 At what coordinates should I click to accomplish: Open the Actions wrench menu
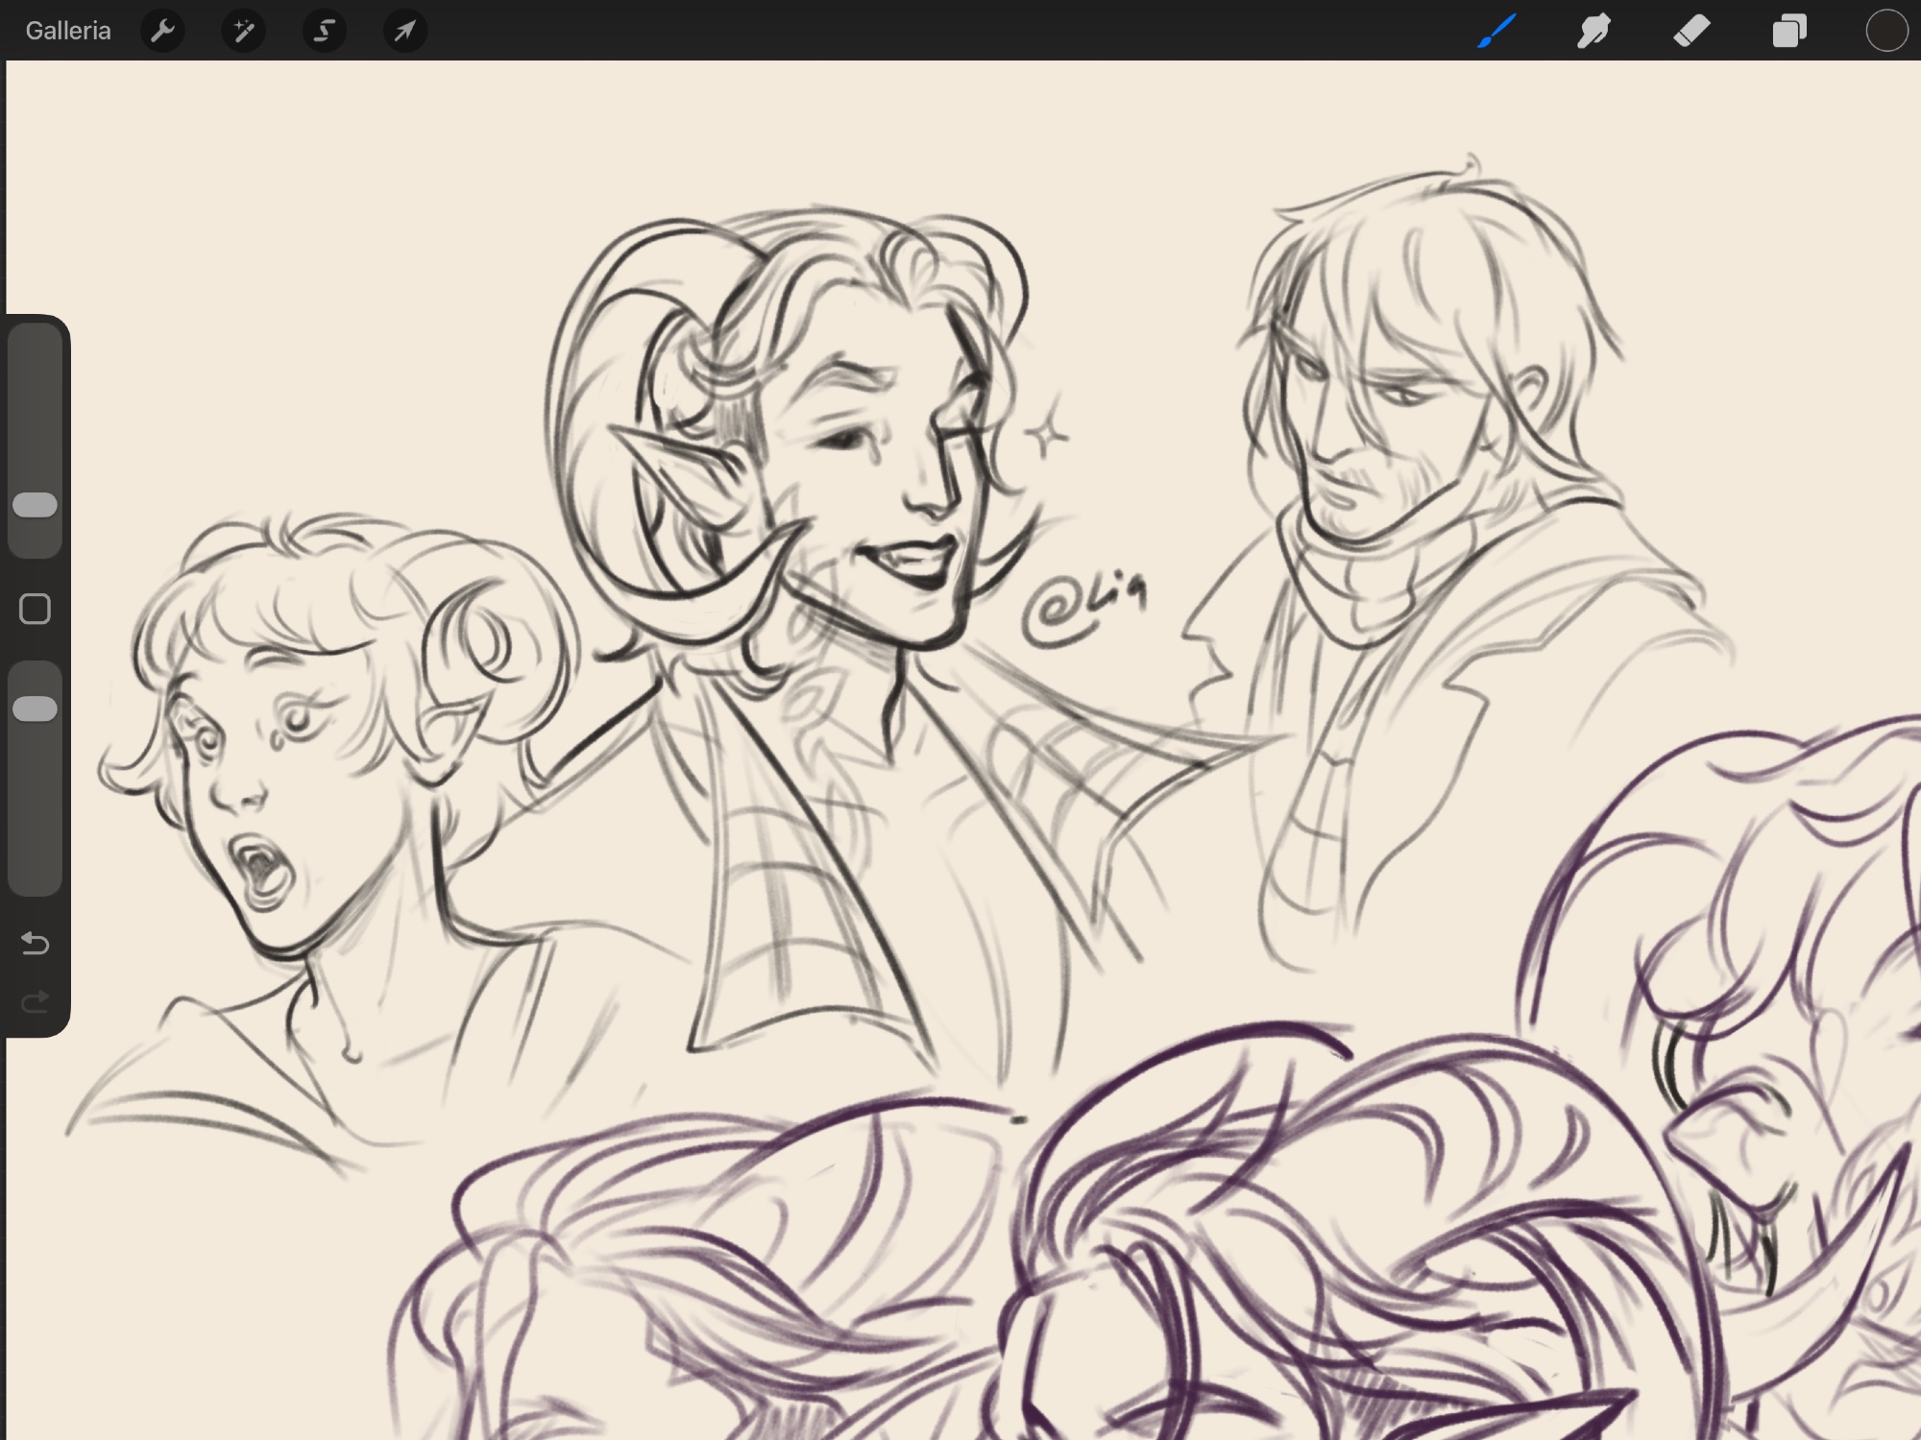162,31
